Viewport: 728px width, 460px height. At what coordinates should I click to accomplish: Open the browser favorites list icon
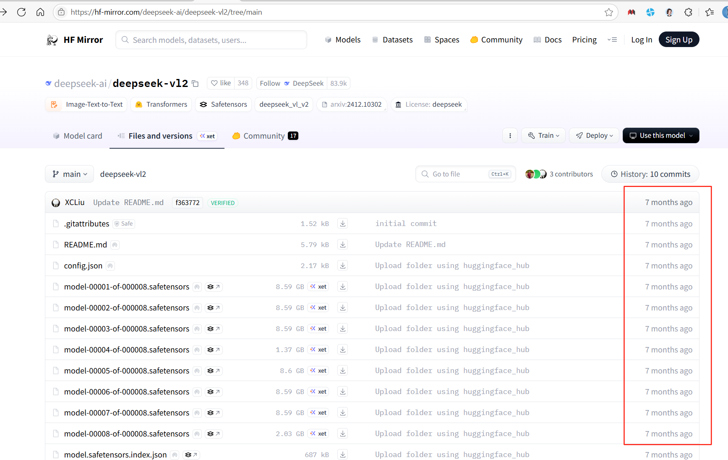(x=710, y=12)
